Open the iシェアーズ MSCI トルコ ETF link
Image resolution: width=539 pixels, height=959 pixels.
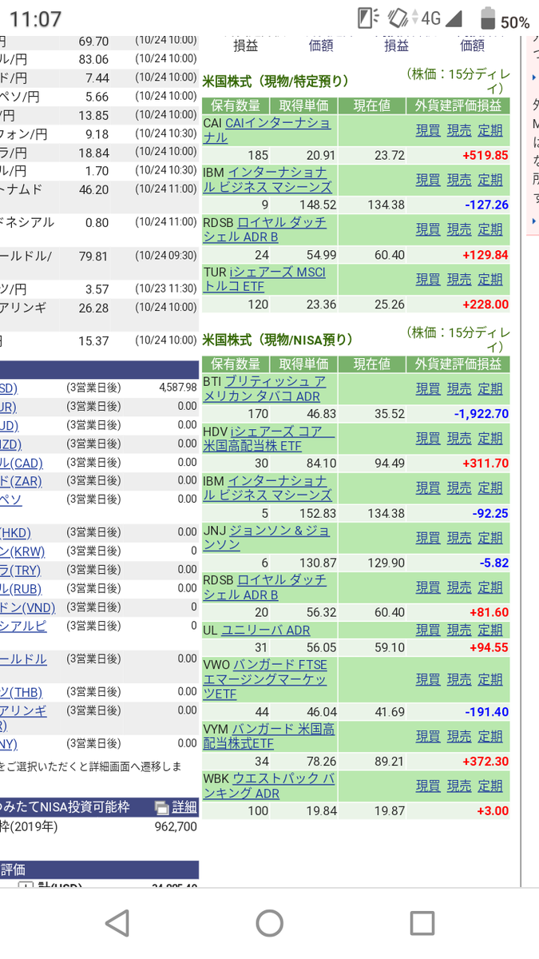tap(264, 279)
